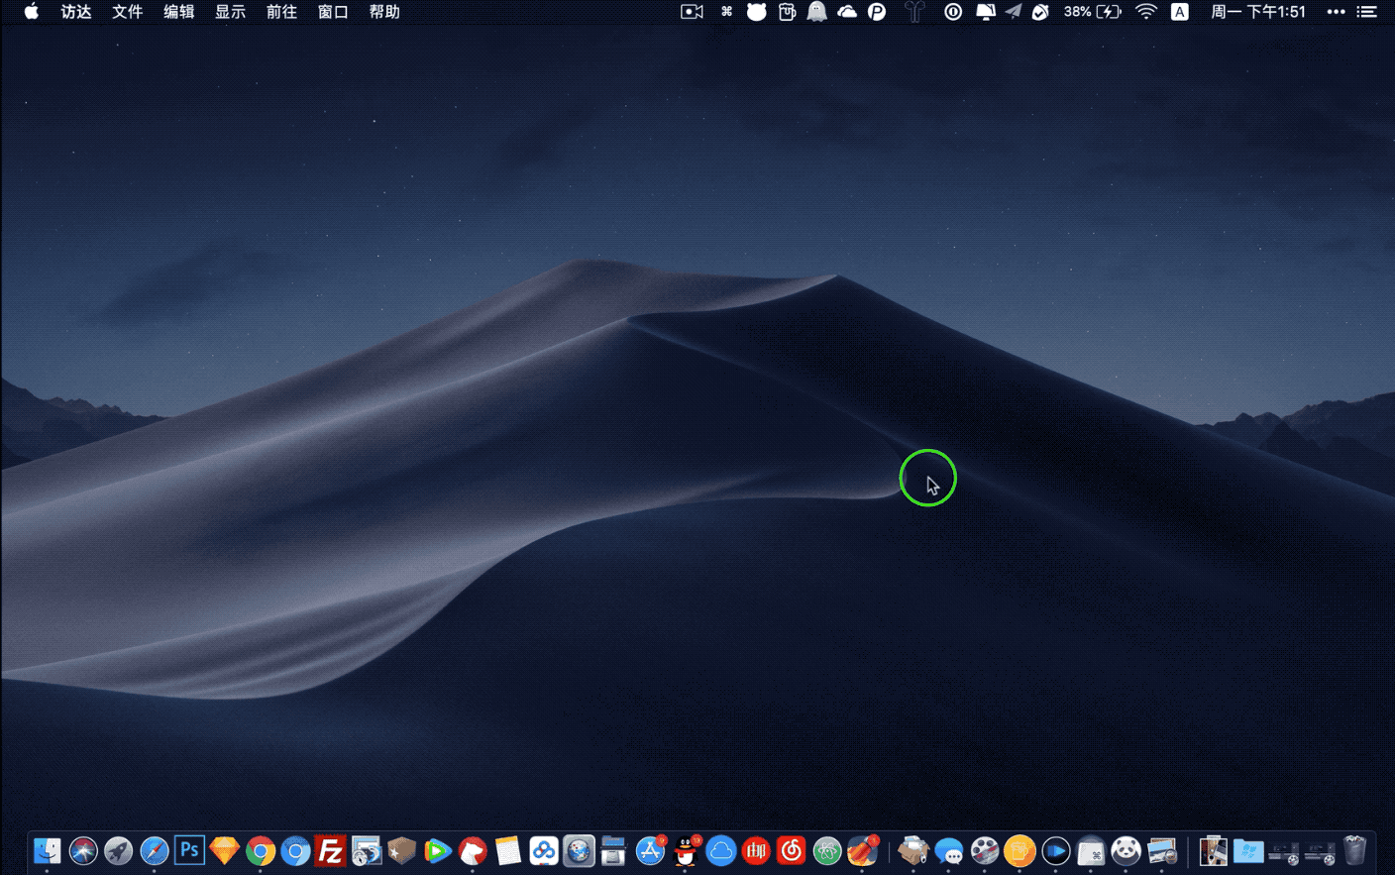The height and width of the screenshot is (875, 1395).
Task: Open the Atom editor from the Dock
Action: [826, 850]
